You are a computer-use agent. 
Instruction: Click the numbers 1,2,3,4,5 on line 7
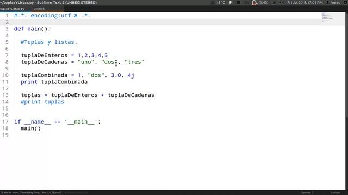(92, 55)
